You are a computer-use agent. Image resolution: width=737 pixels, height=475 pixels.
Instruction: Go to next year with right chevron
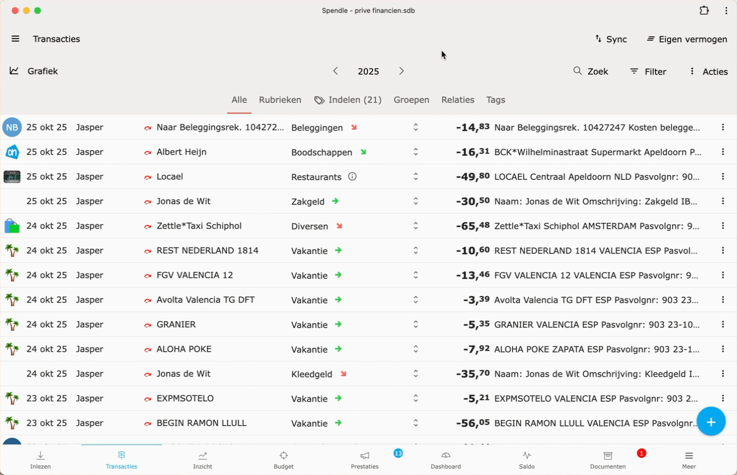coord(402,71)
